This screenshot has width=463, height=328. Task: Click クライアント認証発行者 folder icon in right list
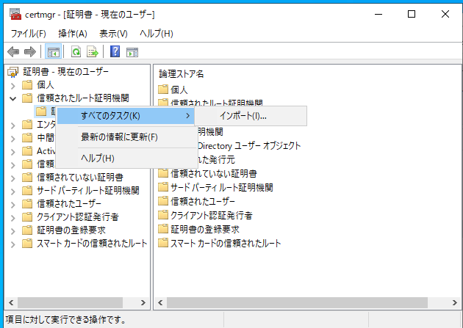click(x=163, y=215)
